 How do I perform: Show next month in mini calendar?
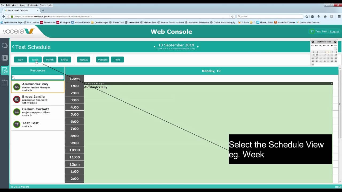coord(335,42)
